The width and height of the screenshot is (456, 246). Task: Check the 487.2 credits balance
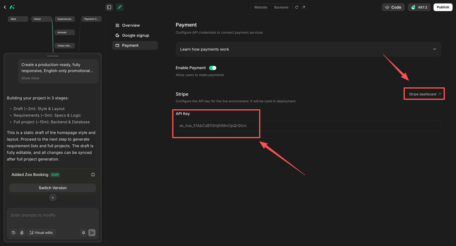click(x=419, y=7)
